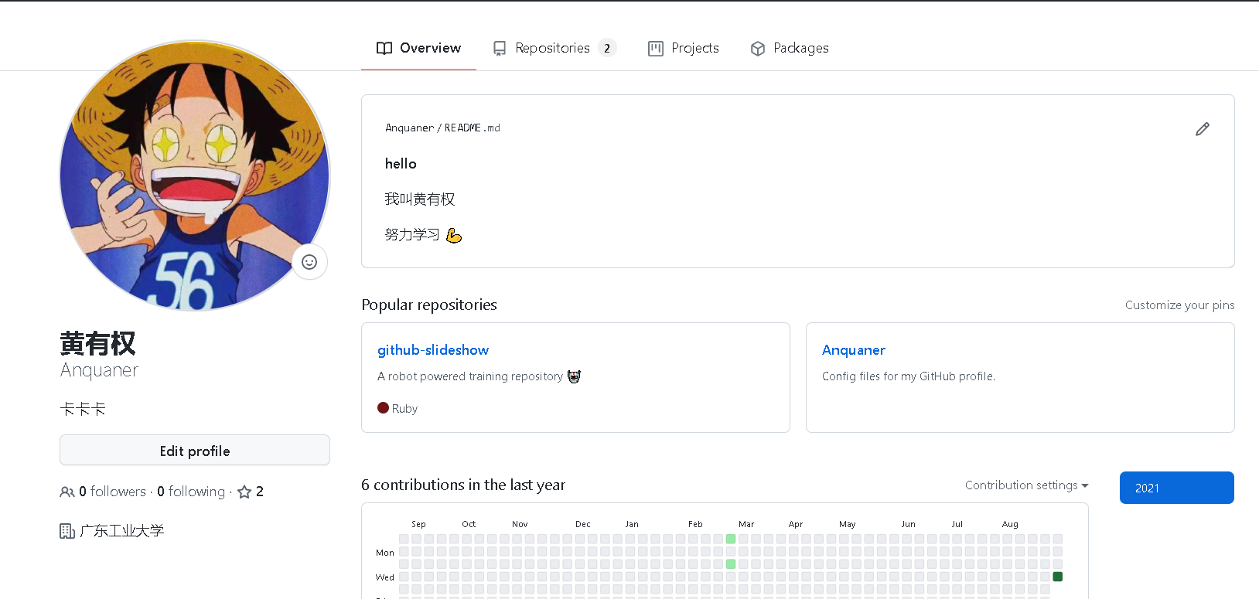Click the dark green contribution square
The image size is (1259, 599).
tap(1057, 577)
